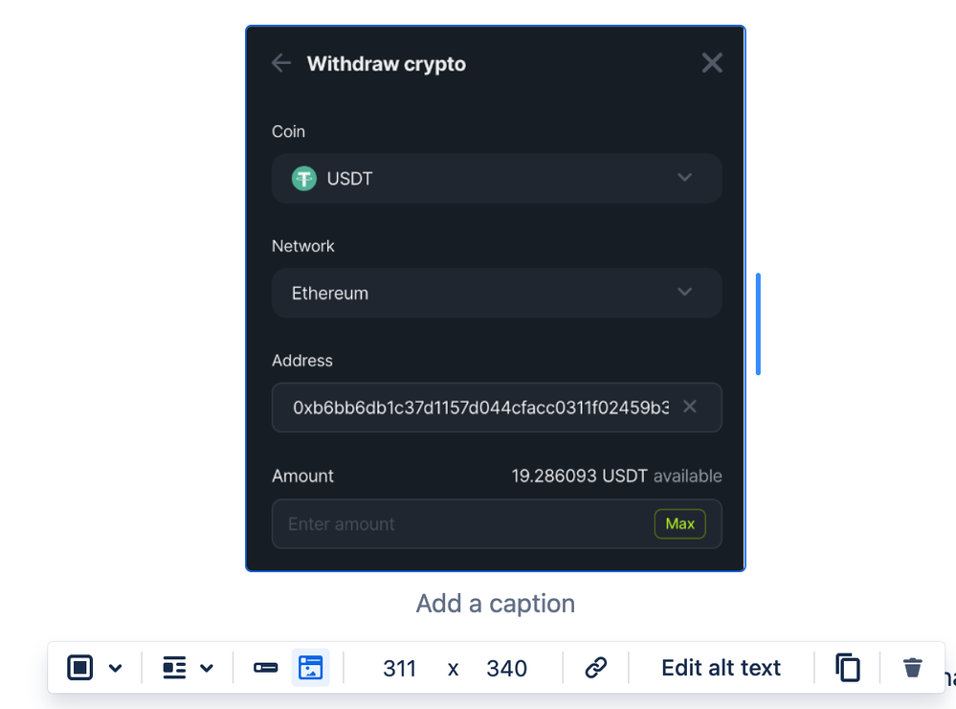Click inside the Enter amount field
Image resolution: width=956 pixels, height=709 pixels.
431,523
